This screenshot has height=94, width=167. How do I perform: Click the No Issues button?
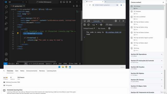(102, 28)
